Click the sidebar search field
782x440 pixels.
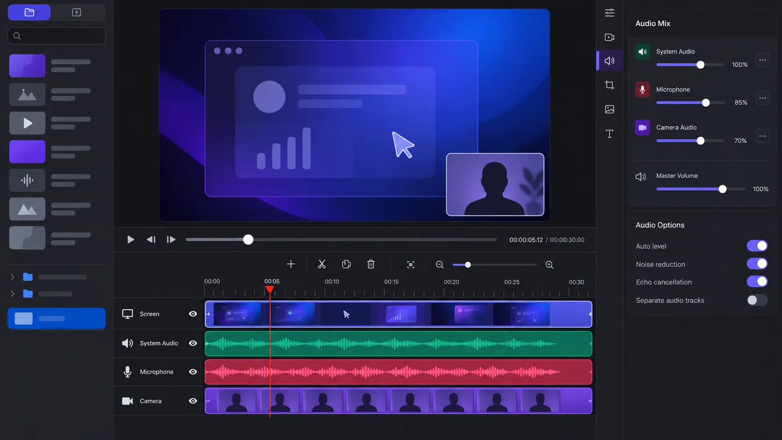click(57, 36)
